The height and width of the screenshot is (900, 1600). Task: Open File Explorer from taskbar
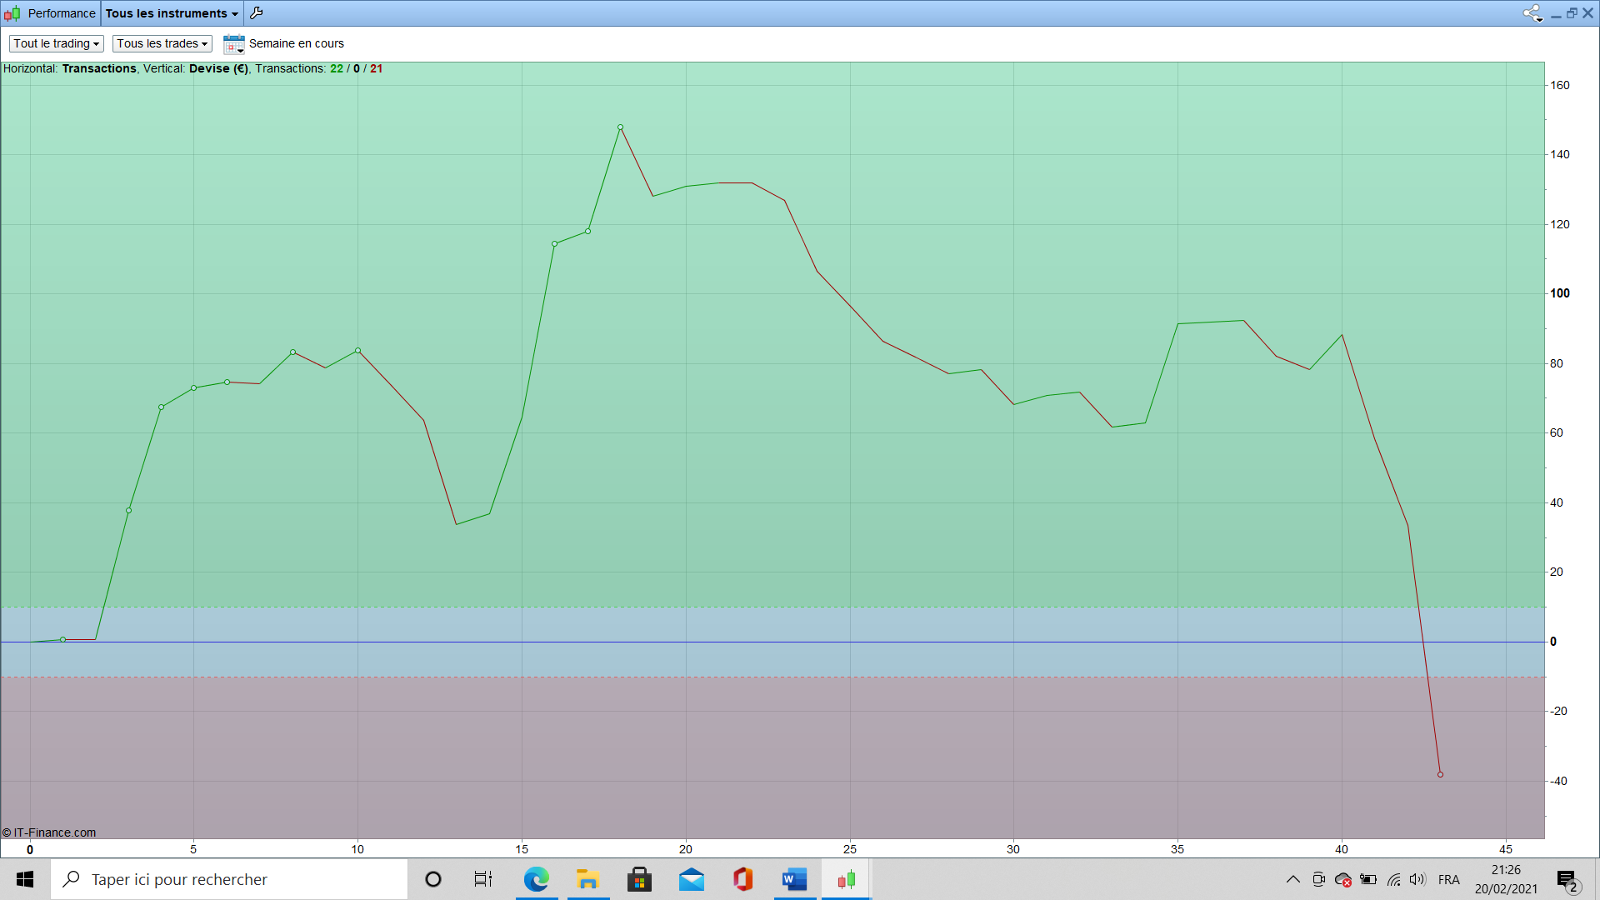pos(588,880)
